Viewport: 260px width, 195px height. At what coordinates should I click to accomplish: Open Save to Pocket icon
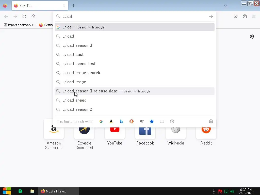[235, 16]
